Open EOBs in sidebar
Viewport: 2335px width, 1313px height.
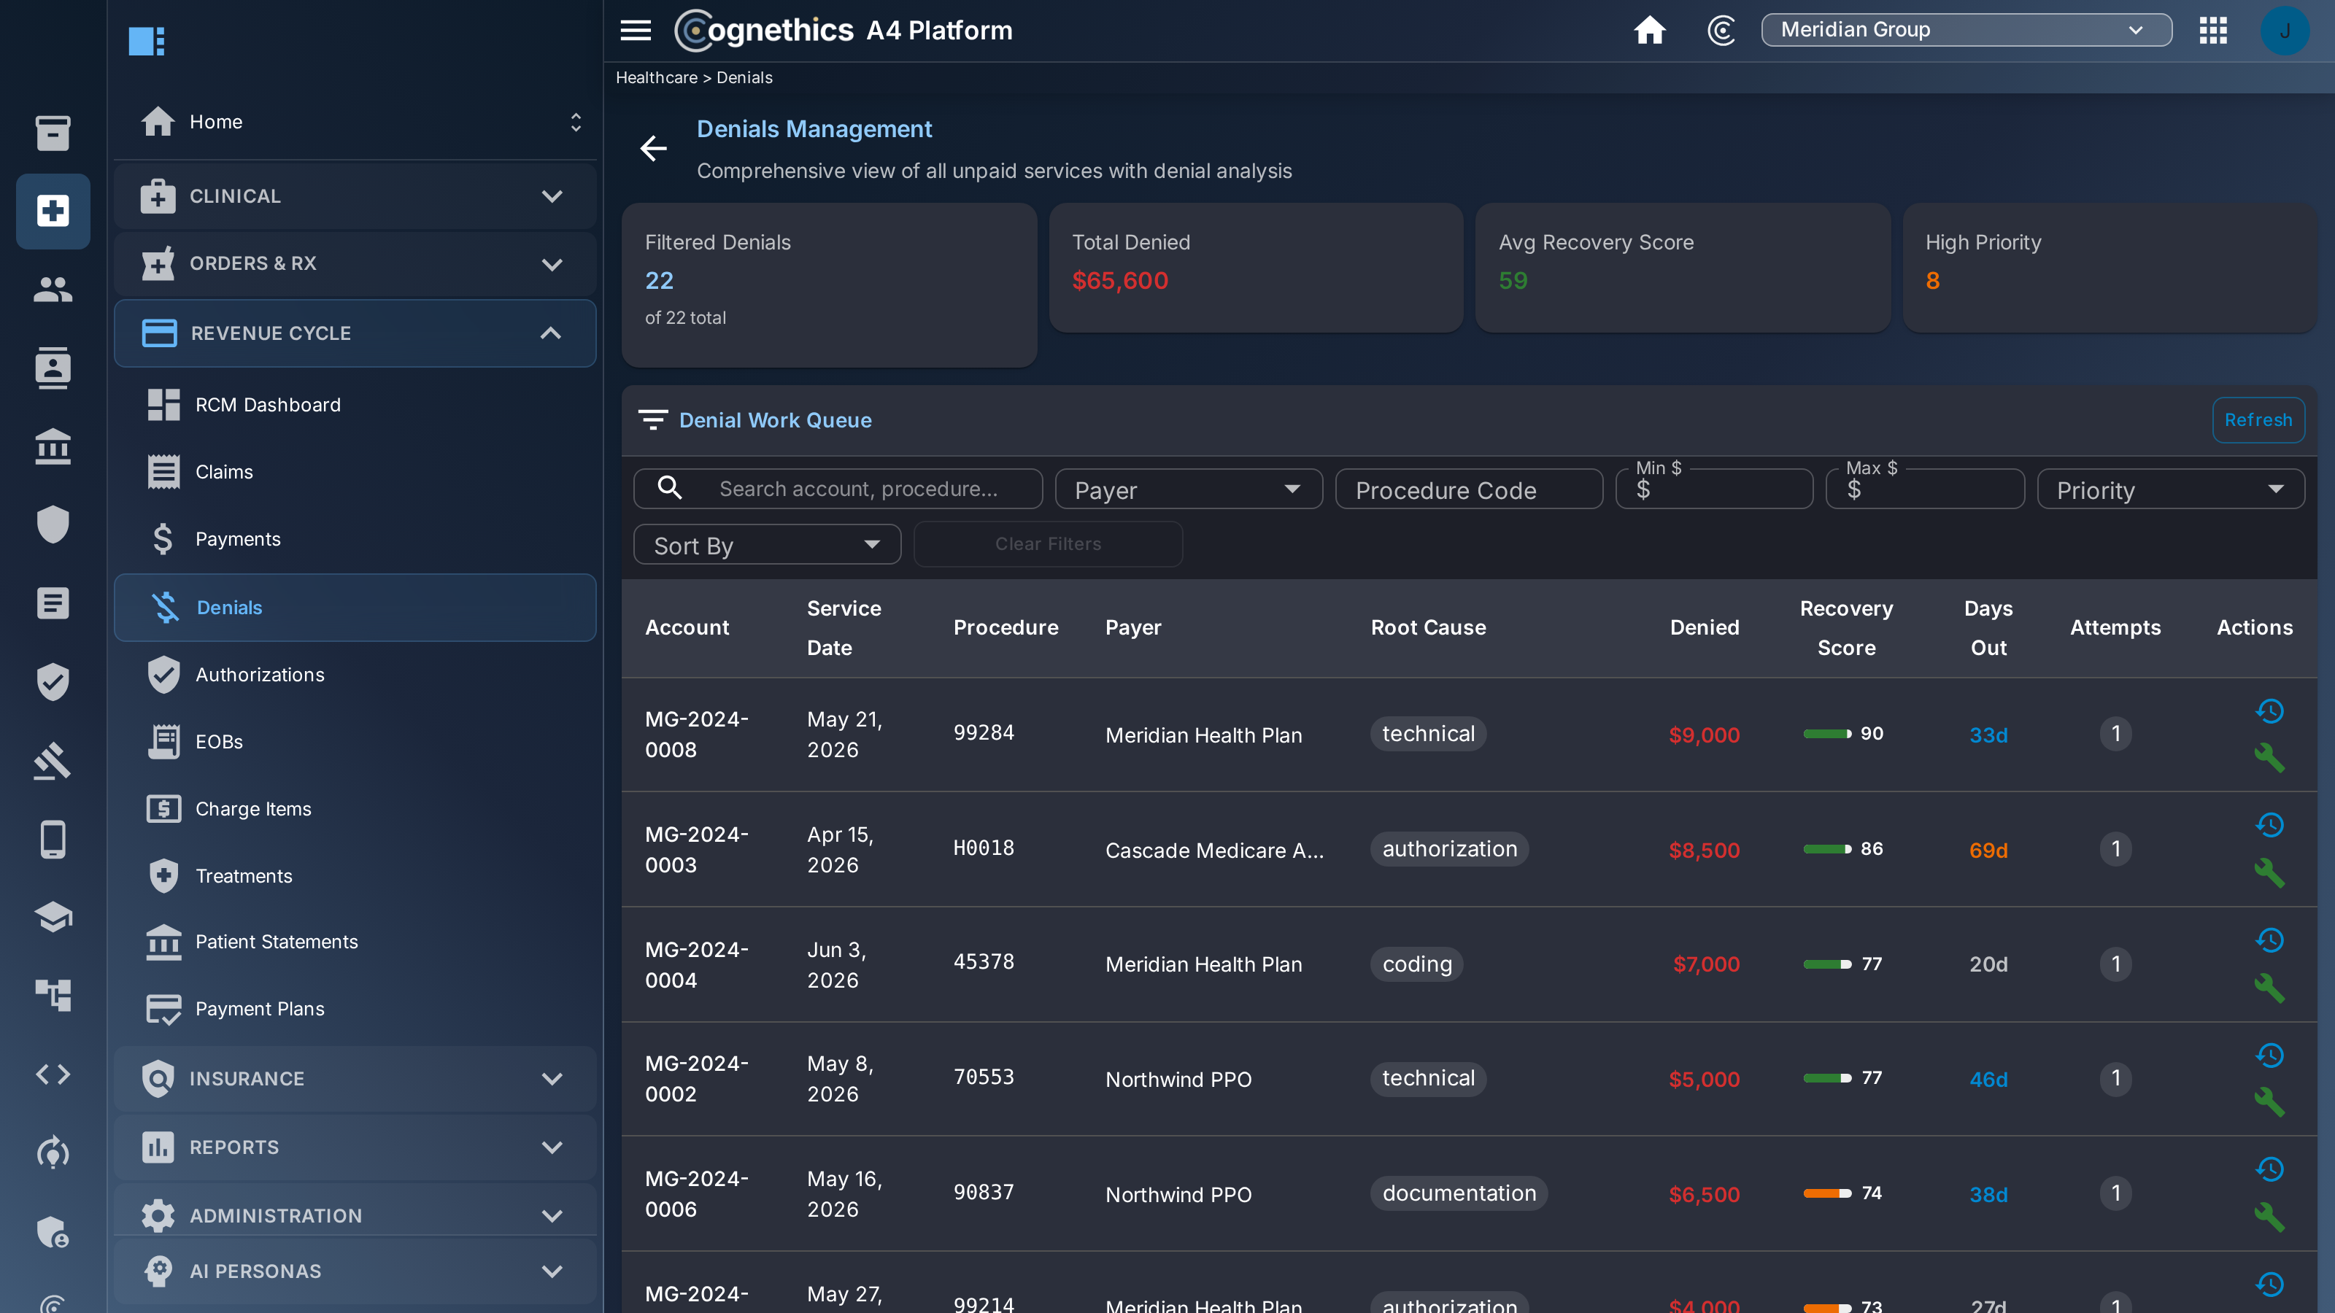click(x=355, y=741)
